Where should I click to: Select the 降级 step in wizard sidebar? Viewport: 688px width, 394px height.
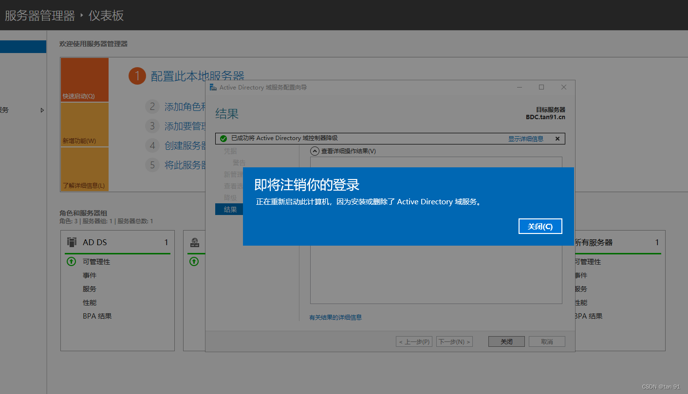(230, 197)
